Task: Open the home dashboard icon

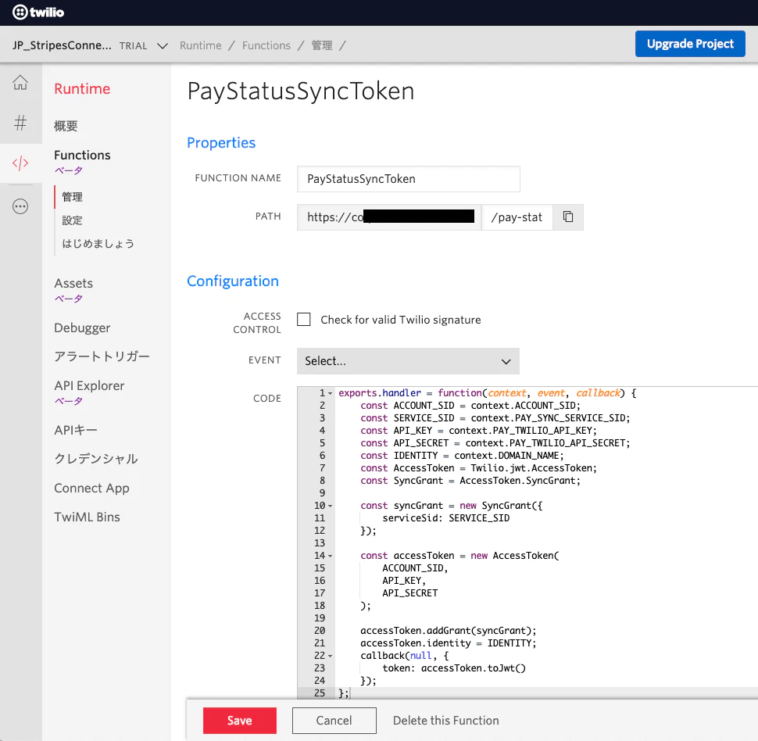Action: point(20,82)
